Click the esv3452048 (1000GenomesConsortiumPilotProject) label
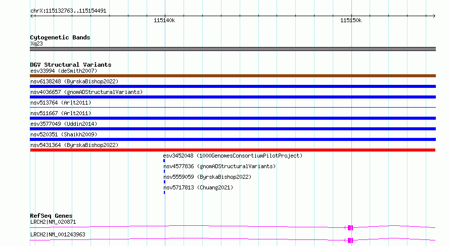Viewport: 450px width, 246px height. pos(233,156)
